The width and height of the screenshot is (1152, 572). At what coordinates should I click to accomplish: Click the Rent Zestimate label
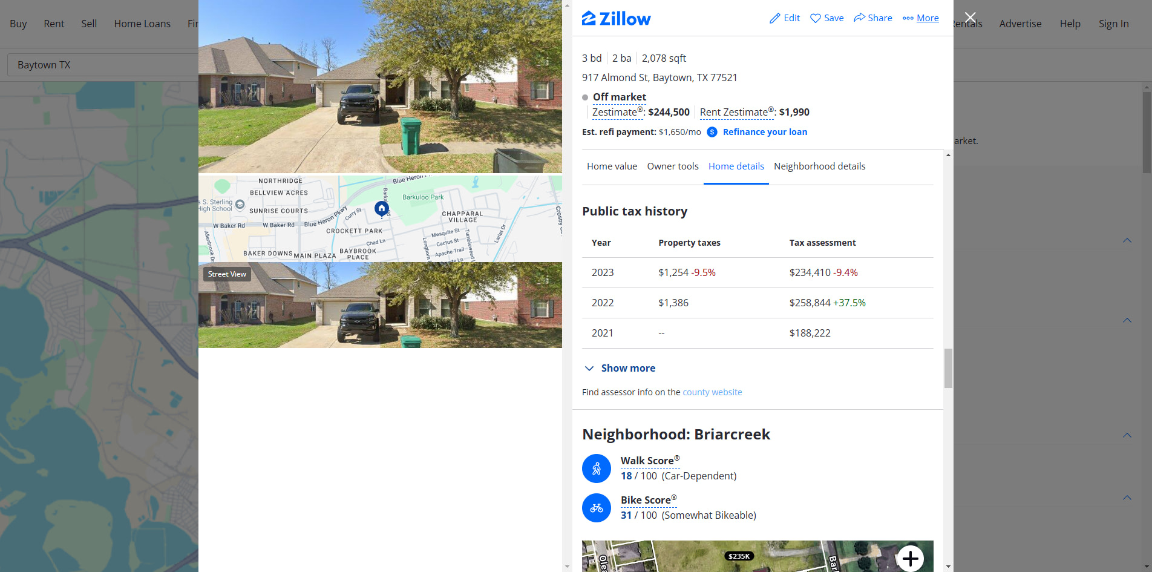(x=736, y=112)
